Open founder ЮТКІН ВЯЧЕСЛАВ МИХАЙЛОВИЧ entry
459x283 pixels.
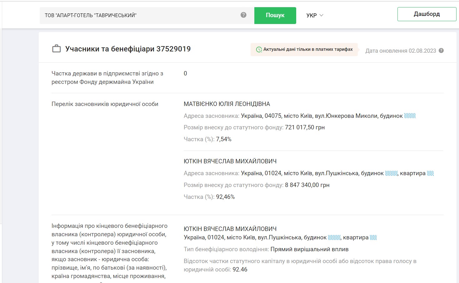[x=230, y=161]
